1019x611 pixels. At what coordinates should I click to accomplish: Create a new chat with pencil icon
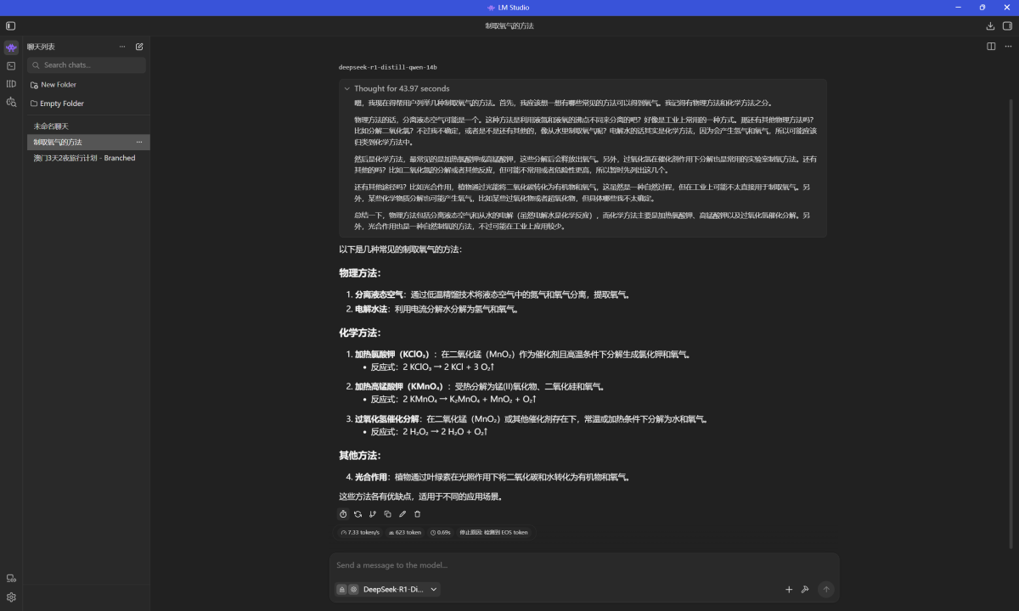tap(139, 47)
